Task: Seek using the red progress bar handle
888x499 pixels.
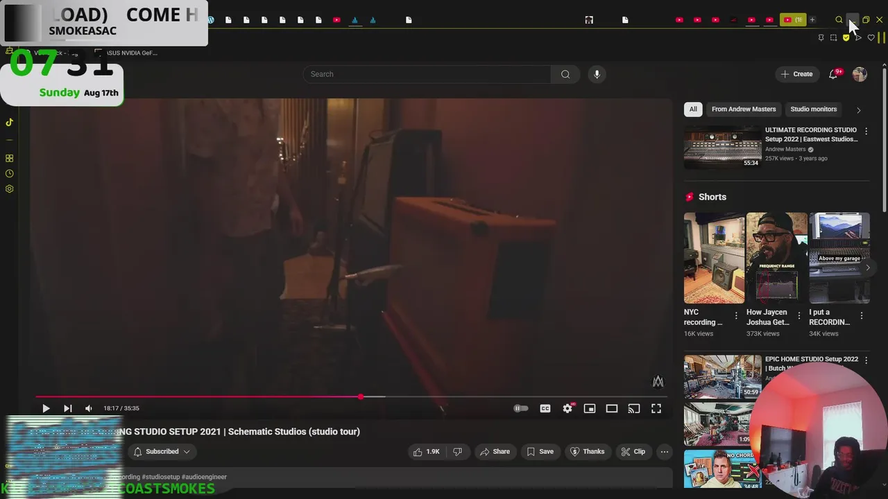Action: [361, 396]
